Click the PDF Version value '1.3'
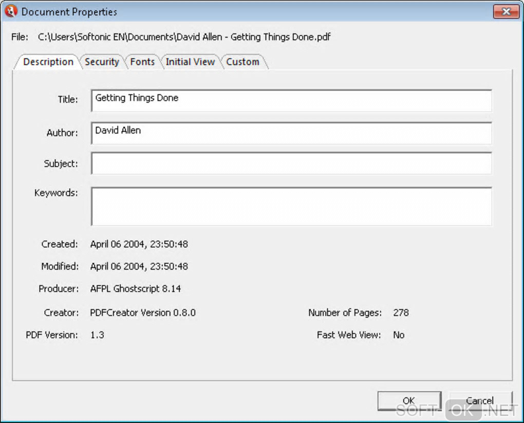Screen dimensions: 524x423 (97, 335)
